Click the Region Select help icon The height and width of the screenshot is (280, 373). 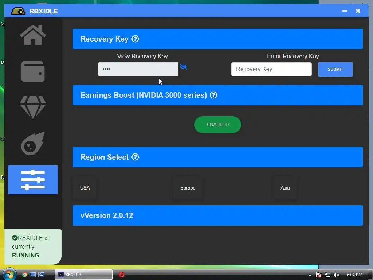[x=135, y=157]
